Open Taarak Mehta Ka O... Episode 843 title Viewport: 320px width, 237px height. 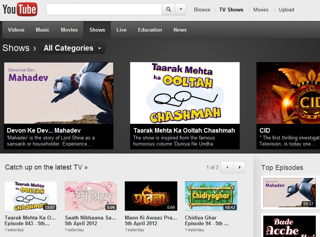pyautogui.click(x=30, y=221)
